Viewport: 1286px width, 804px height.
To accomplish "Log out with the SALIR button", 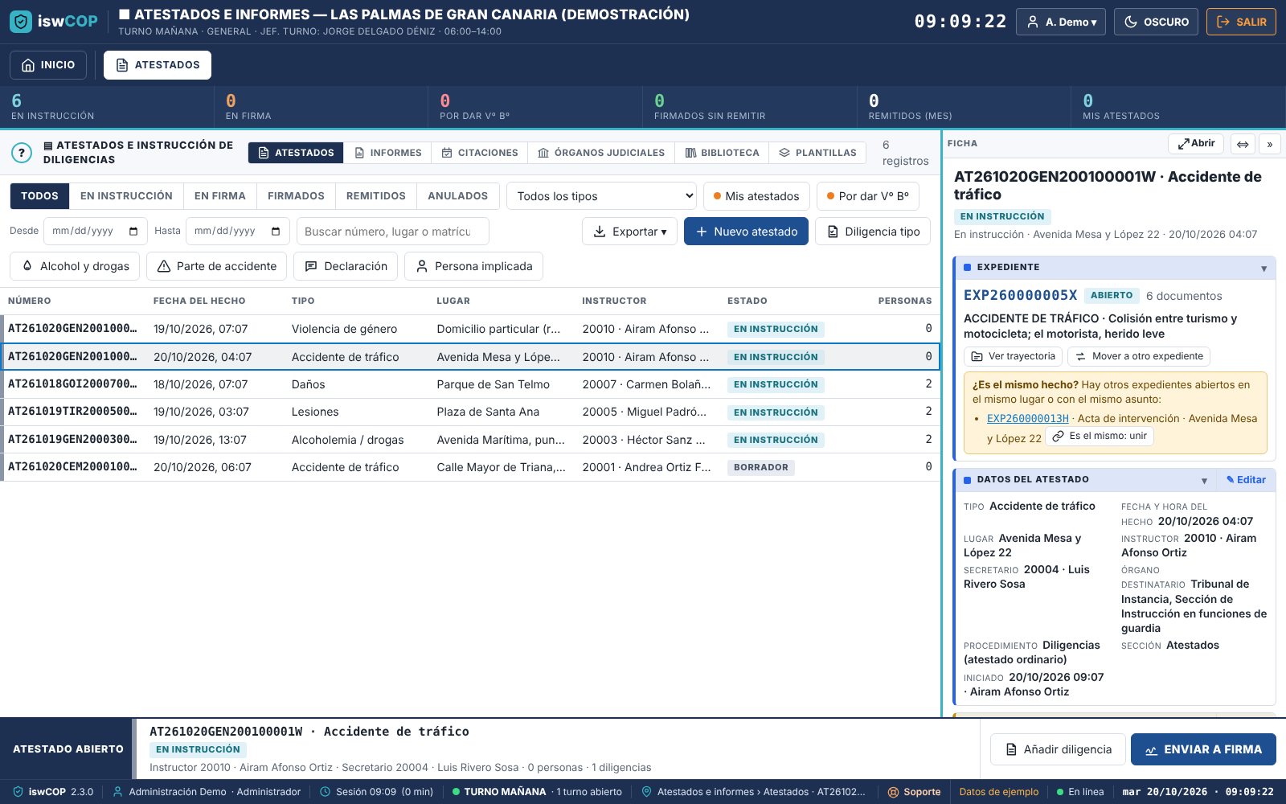I will [1241, 22].
